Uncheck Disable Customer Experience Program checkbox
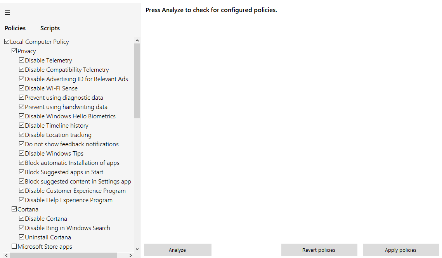The height and width of the screenshot is (258, 442). click(21, 190)
